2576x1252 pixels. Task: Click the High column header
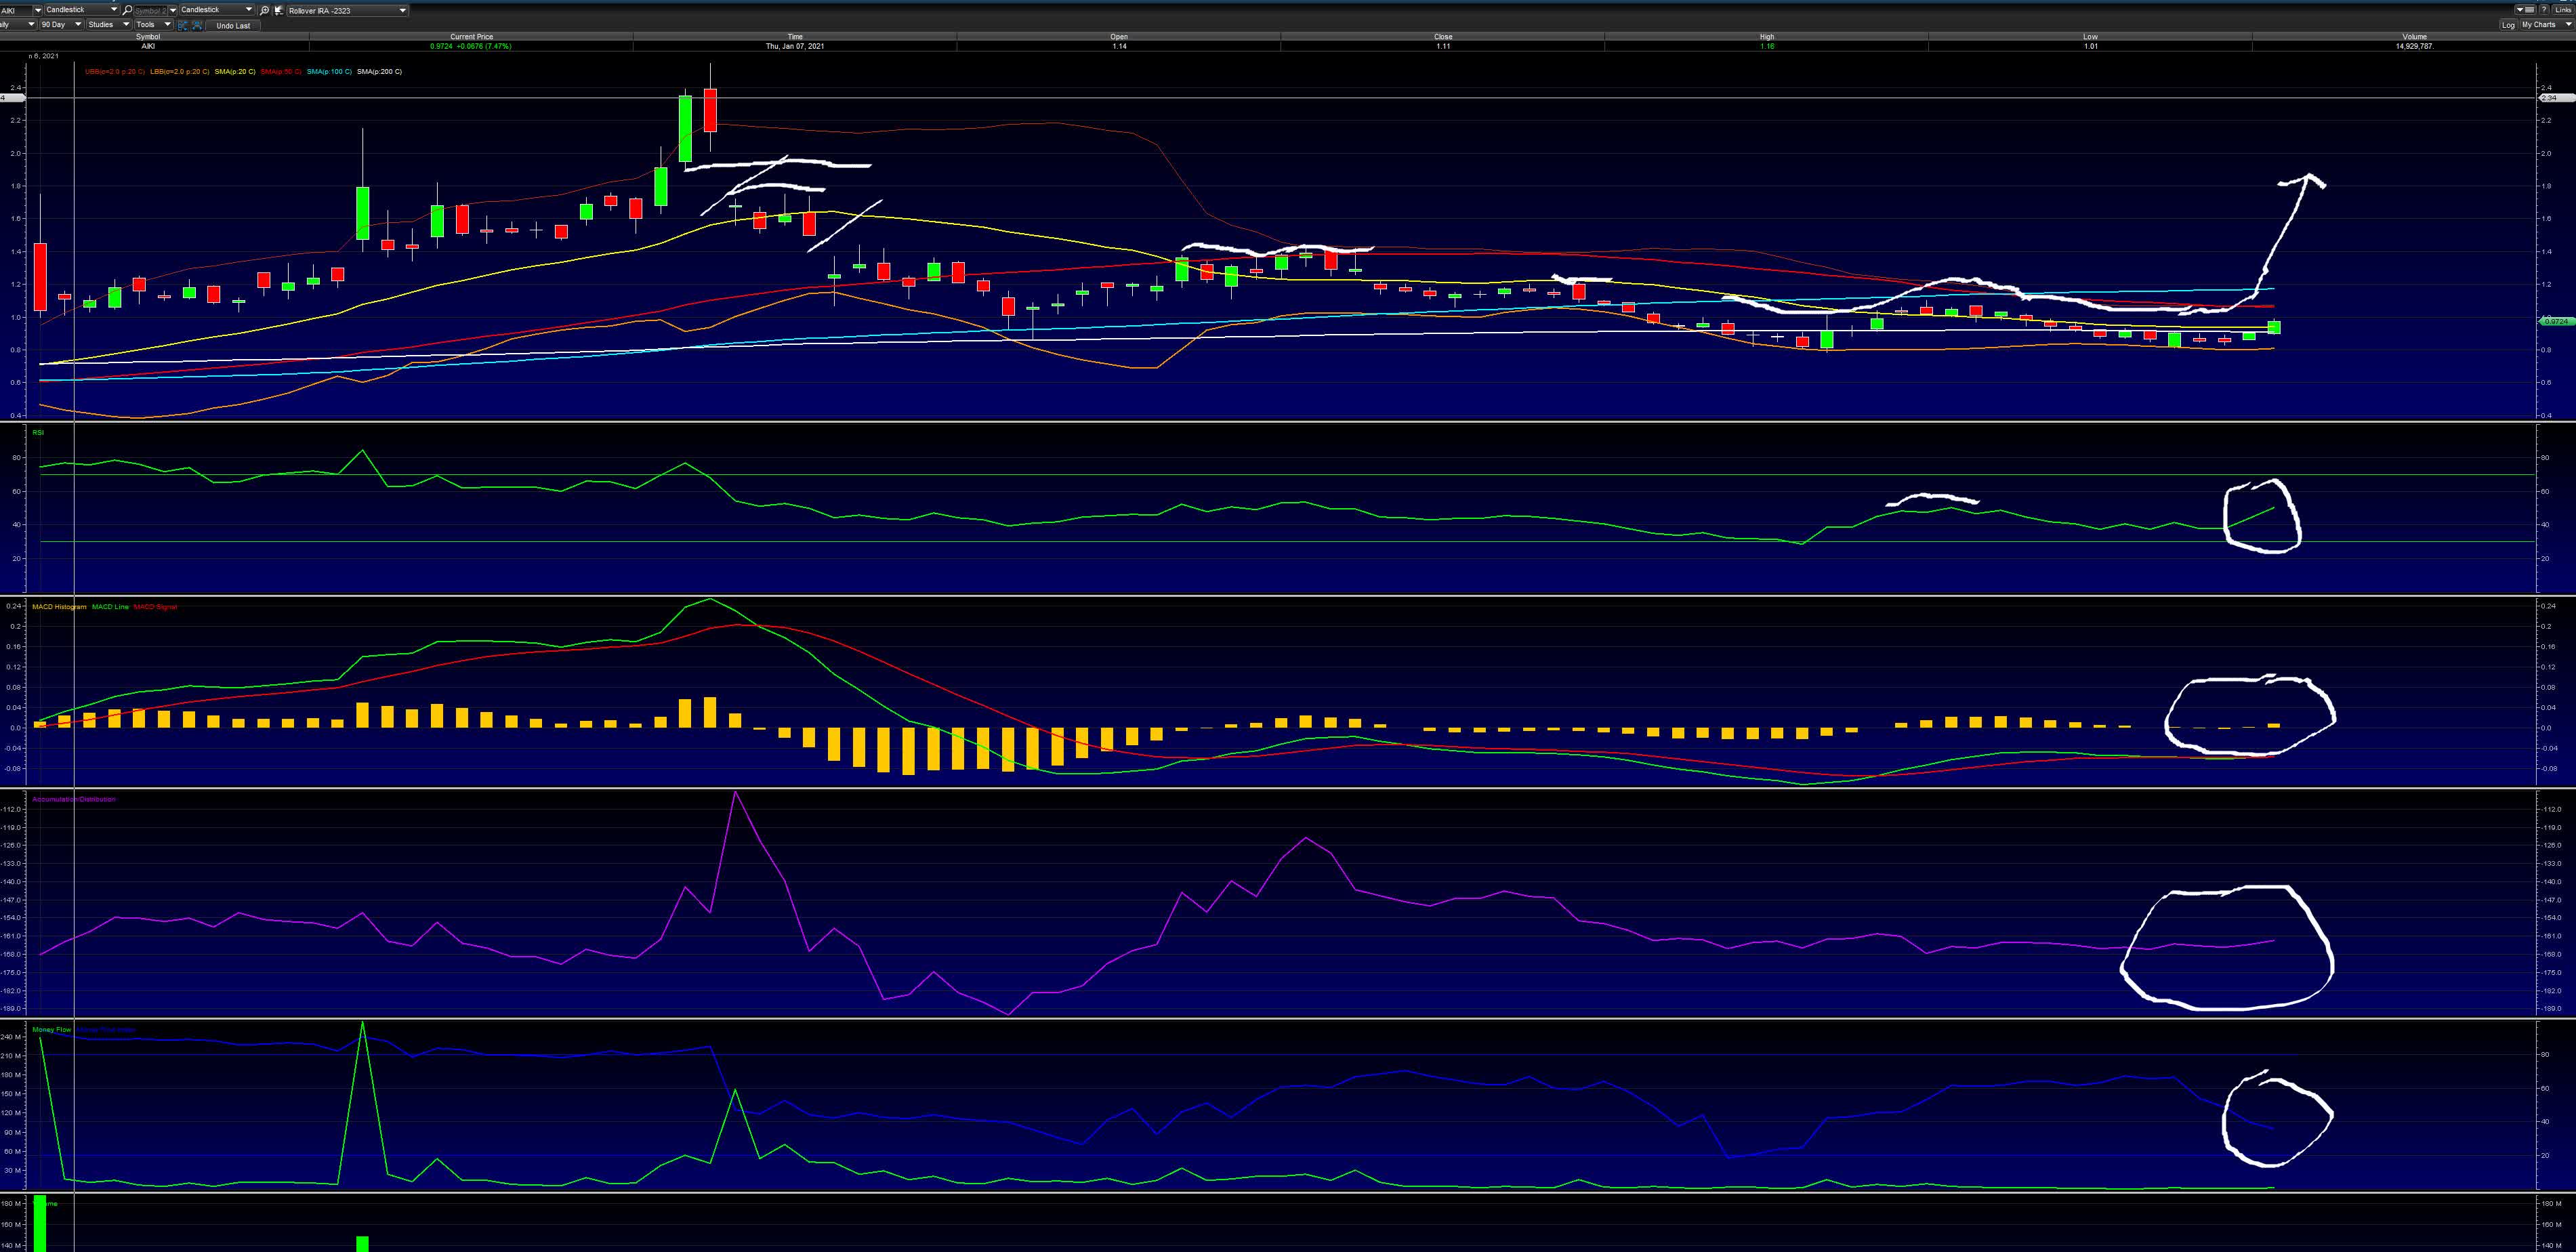click(x=1767, y=37)
